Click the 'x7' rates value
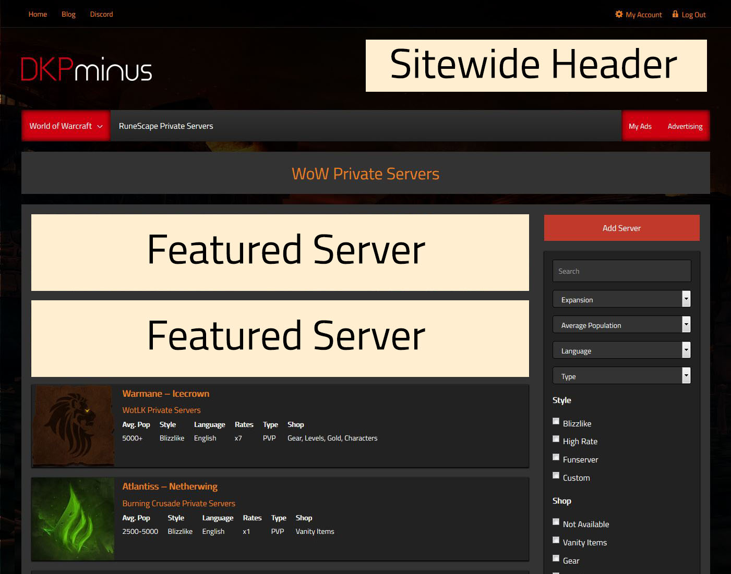Image resolution: width=731 pixels, height=574 pixels. 238,438
